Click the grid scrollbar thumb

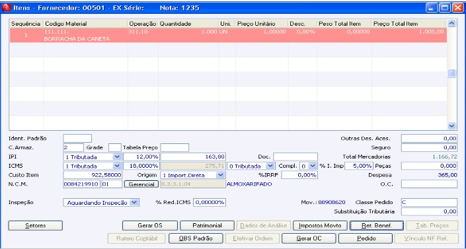coord(451,73)
